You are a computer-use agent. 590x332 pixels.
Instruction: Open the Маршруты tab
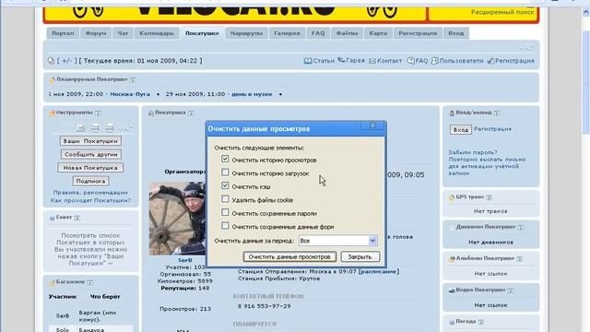tap(246, 33)
